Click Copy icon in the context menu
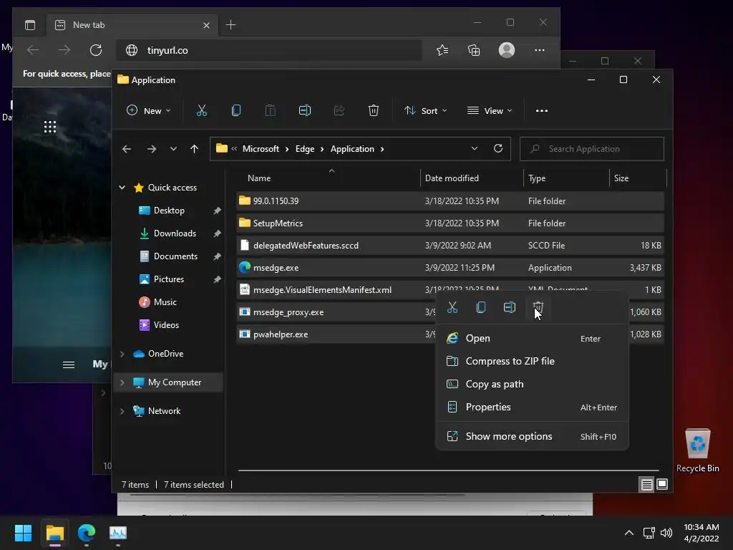 480,308
